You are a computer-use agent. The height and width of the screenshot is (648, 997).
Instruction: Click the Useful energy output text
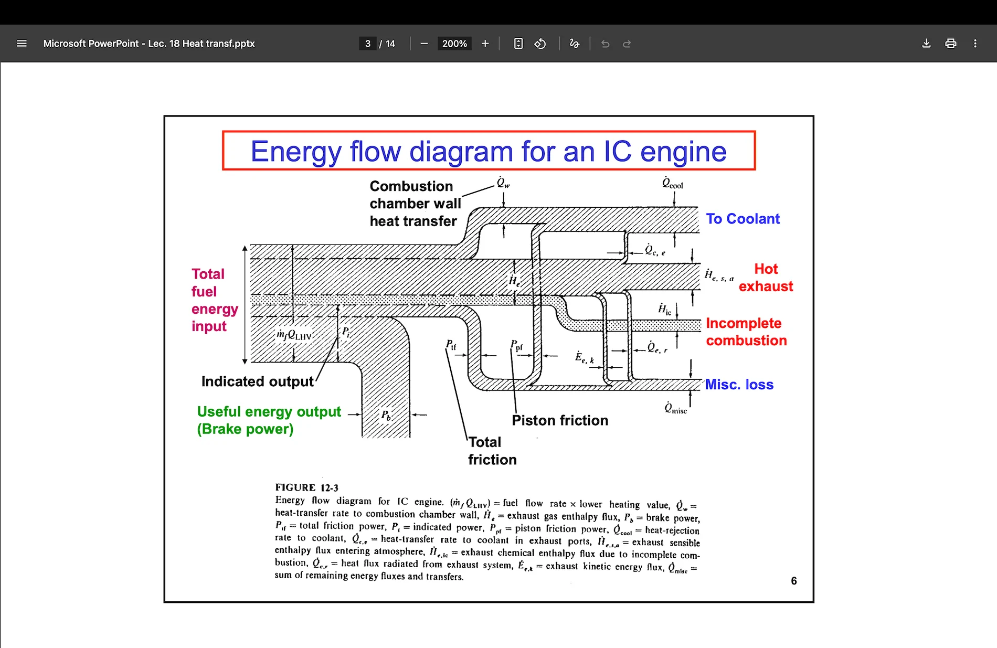click(269, 412)
